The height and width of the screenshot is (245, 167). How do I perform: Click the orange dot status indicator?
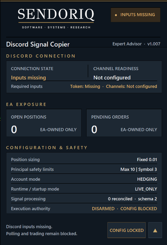[116, 15]
